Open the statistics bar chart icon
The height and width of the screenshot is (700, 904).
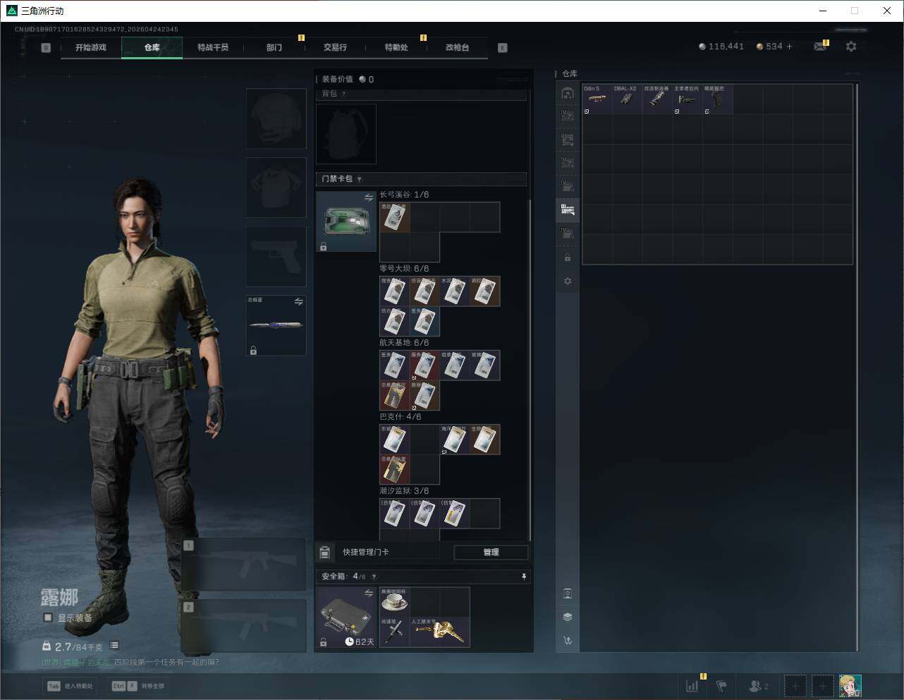coord(692,686)
